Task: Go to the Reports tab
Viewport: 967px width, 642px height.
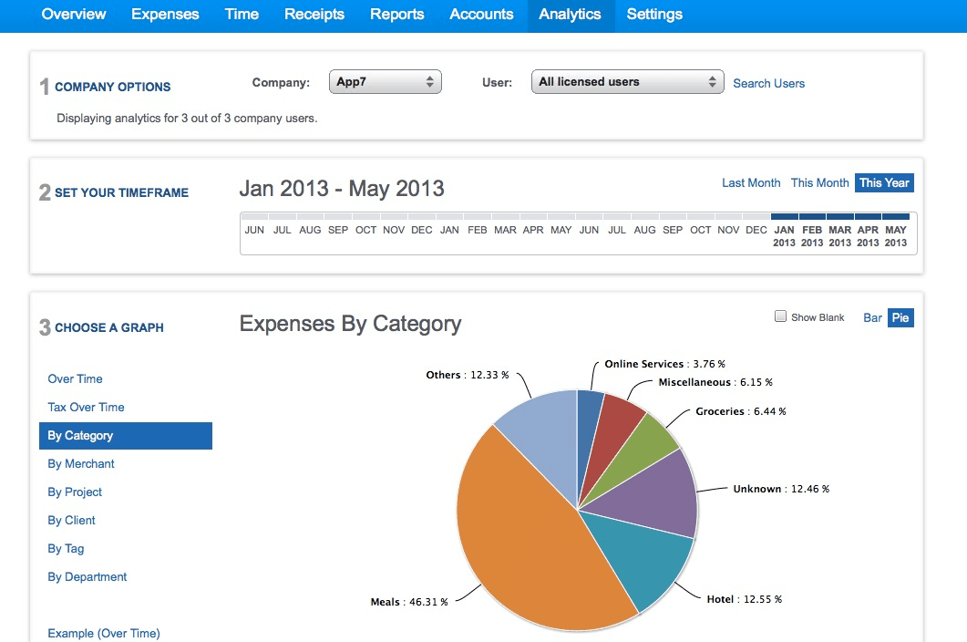Action: pyautogui.click(x=396, y=15)
